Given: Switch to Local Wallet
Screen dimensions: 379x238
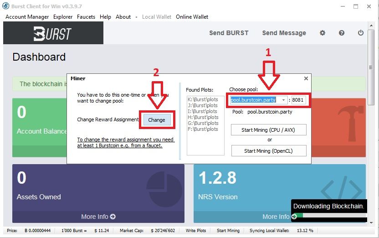Looking at the screenshot, I should [x=157, y=17].
